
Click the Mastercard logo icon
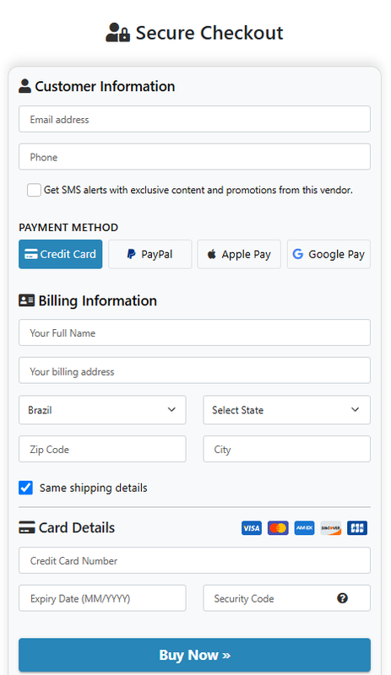pos(278,528)
